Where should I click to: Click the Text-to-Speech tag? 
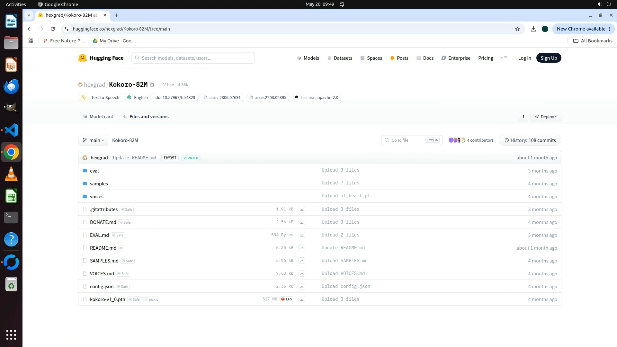pos(100,97)
